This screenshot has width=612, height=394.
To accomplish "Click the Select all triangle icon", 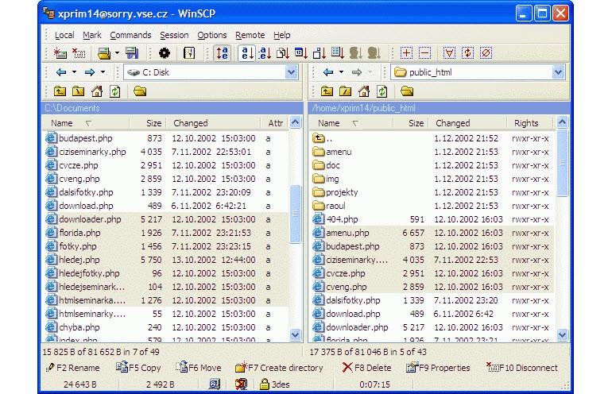I will [x=449, y=53].
